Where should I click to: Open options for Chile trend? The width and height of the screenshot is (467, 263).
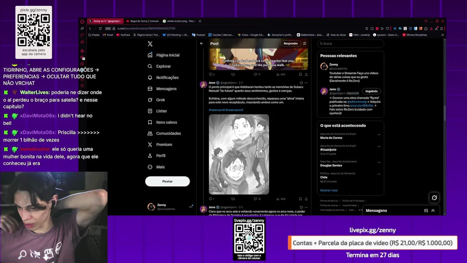coord(379,174)
